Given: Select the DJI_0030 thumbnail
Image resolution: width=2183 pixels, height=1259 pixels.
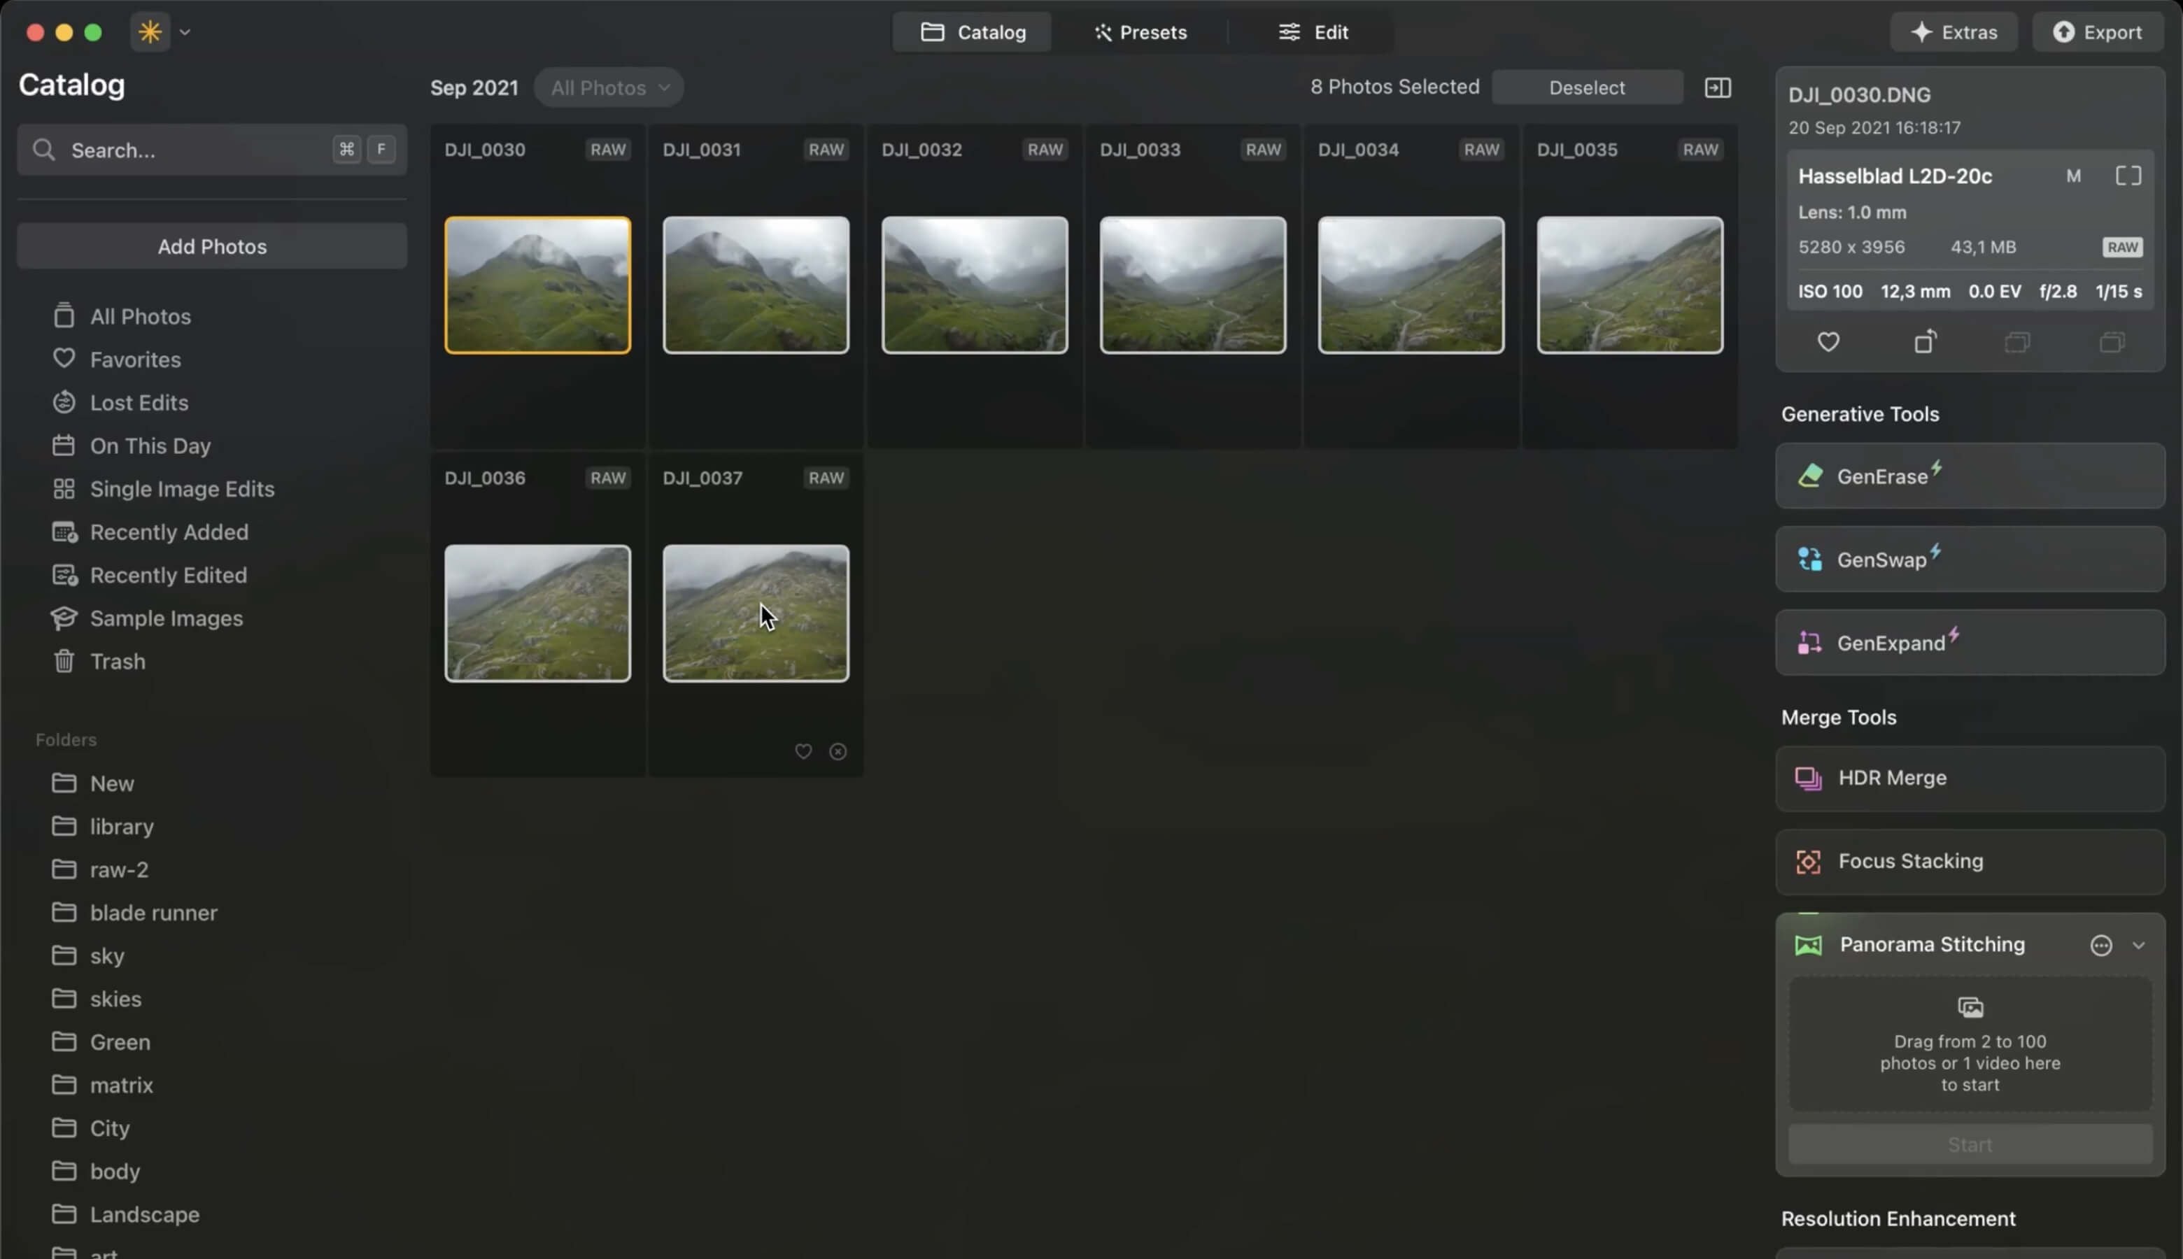Looking at the screenshot, I should click(537, 285).
